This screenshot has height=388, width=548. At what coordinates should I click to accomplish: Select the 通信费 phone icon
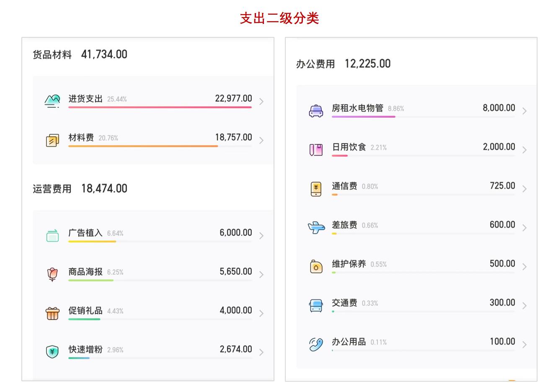pos(316,189)
